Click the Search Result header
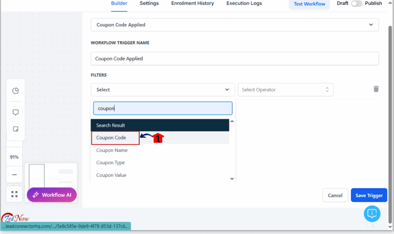The width and height of the screenshot is (394, 234). tap(160, 125)
